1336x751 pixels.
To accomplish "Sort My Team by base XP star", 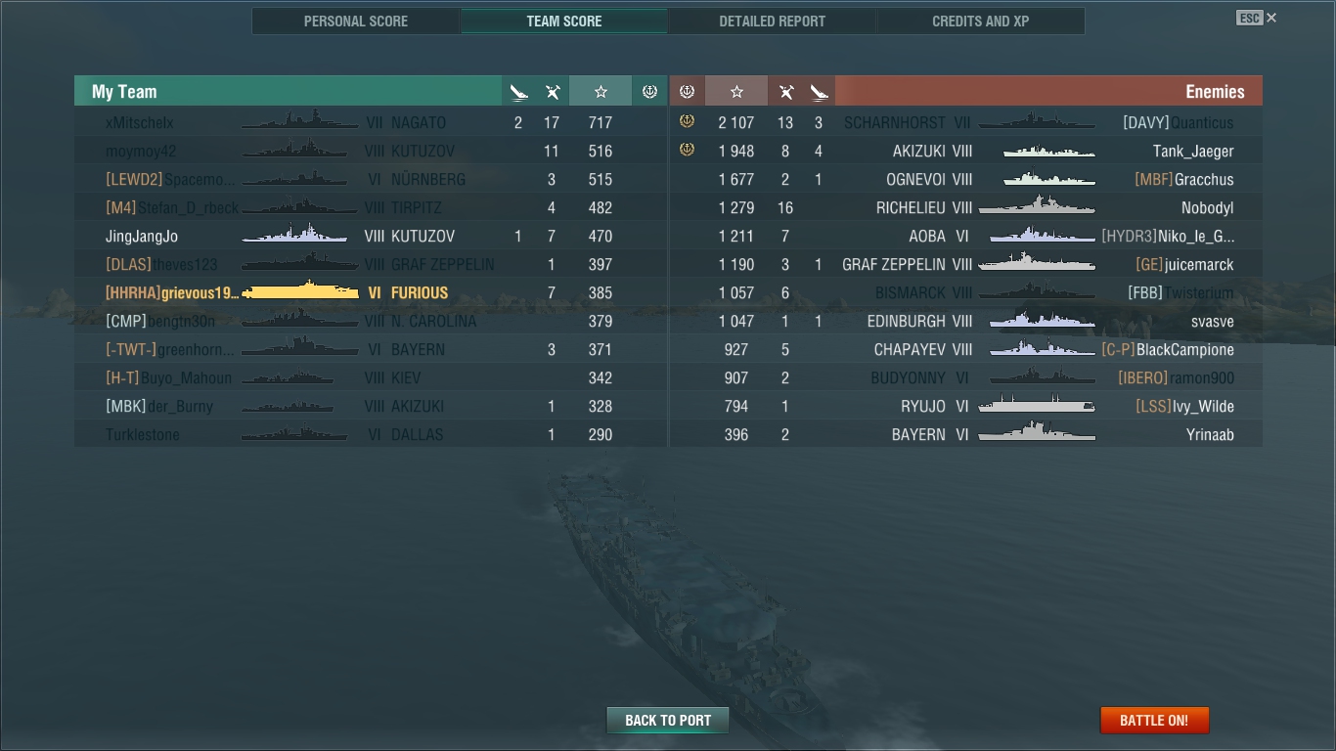I will click(601, 92).
